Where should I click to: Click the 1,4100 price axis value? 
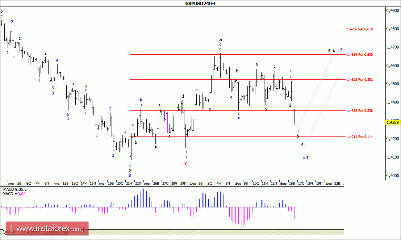pyautogui.click(x=393, y=157)
